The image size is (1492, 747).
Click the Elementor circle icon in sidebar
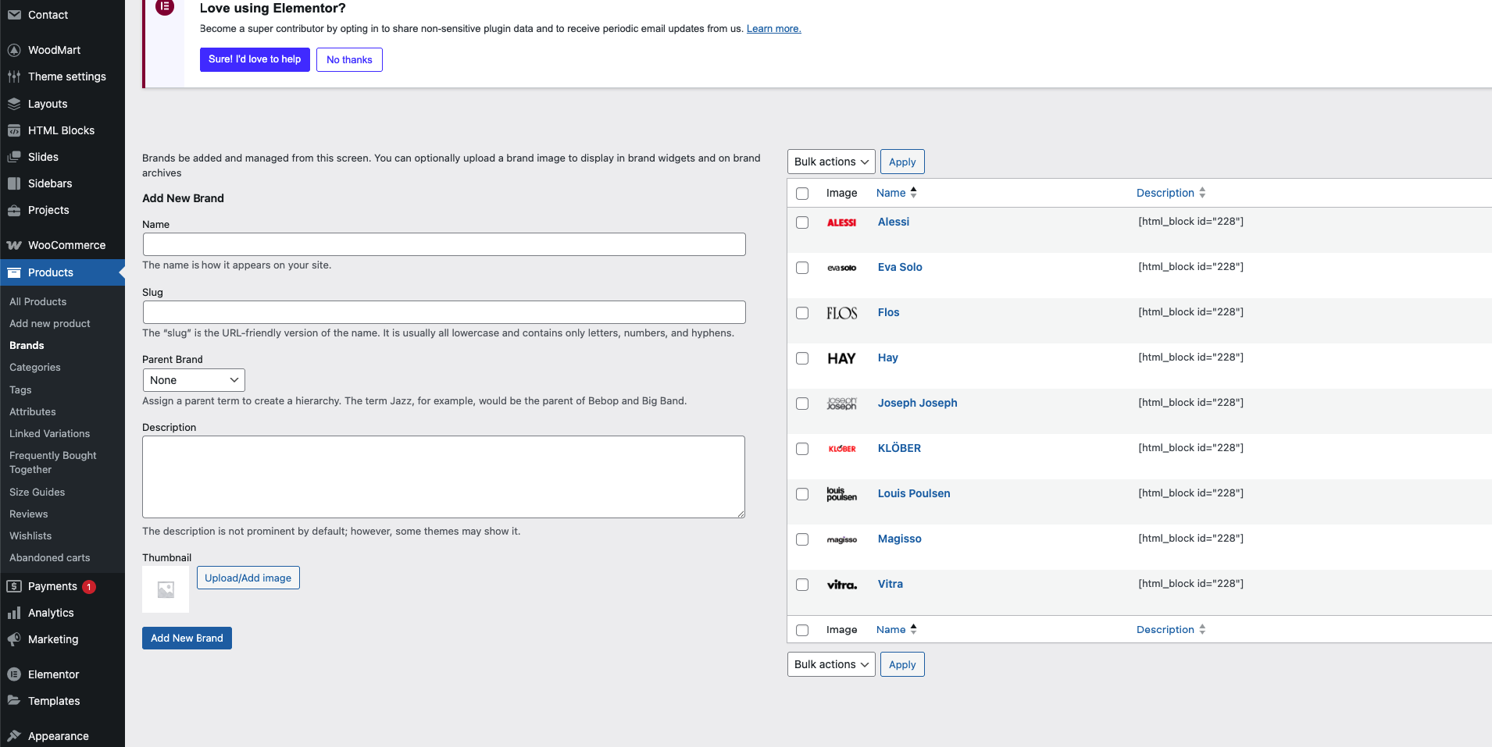[x=14, y=674]
